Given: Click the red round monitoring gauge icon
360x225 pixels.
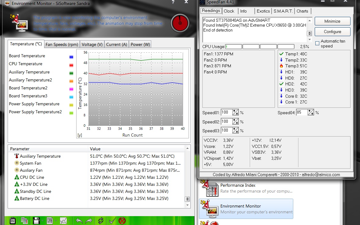Looking at the screenshot, I should (x=180, y=23).
